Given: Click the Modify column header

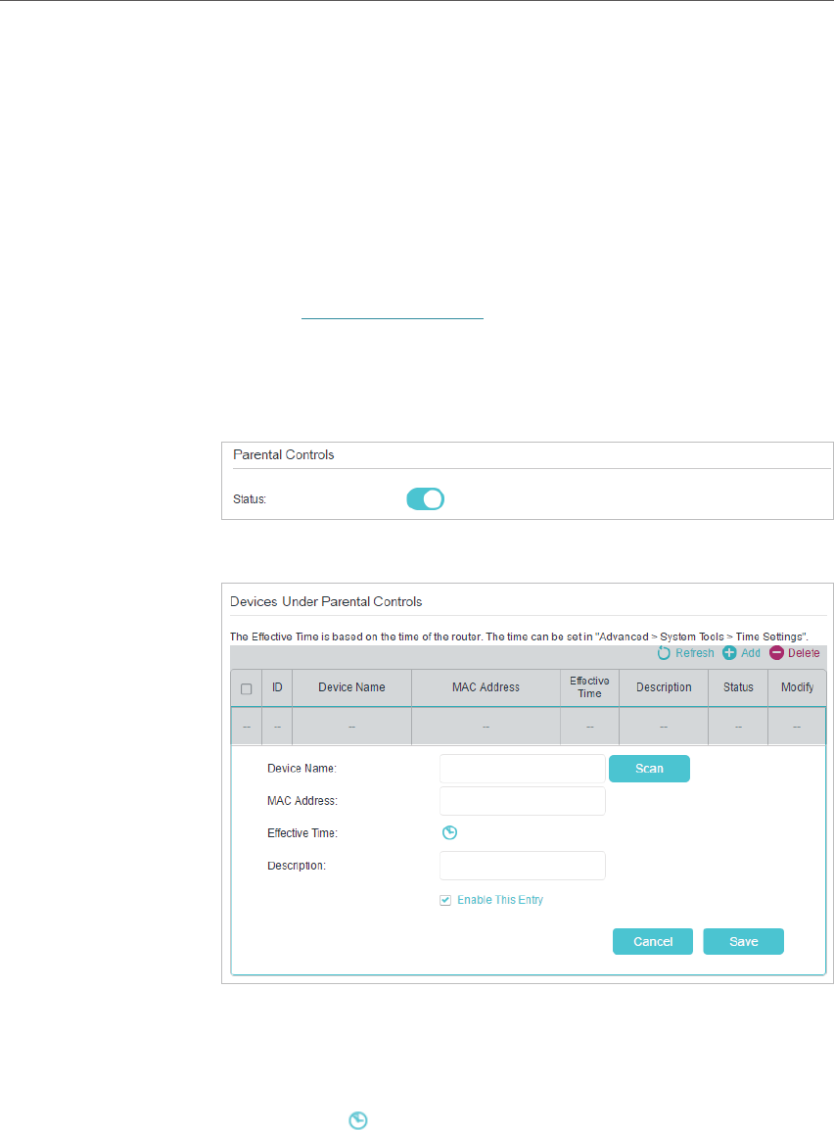Looking at the screenshot, I should 797,687.
